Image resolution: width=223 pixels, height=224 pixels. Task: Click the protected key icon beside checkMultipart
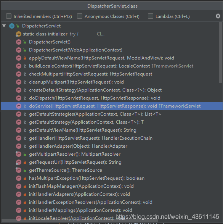tap(25, 74)
